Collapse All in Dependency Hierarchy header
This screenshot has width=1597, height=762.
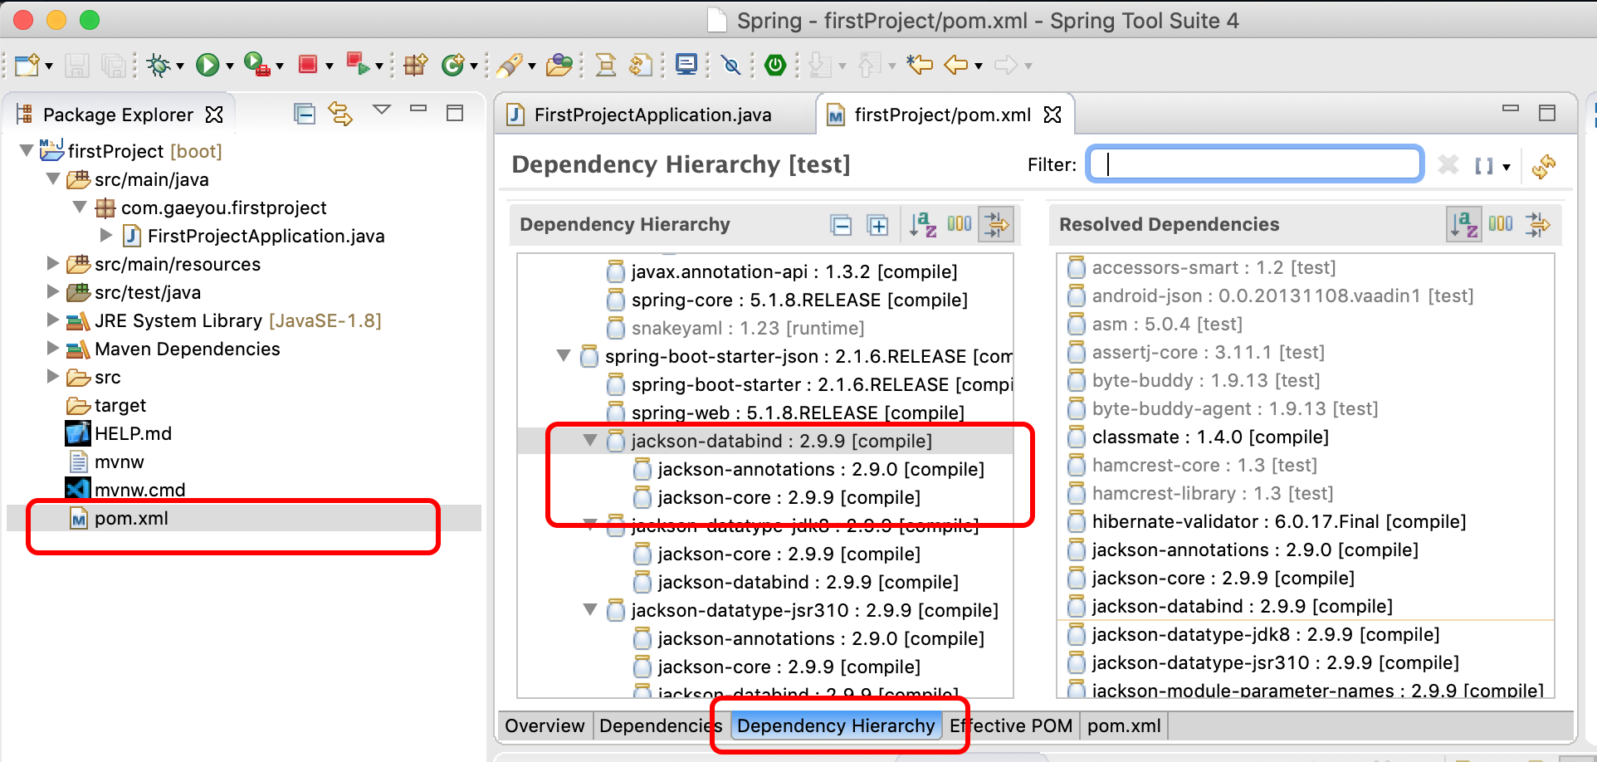841,225
